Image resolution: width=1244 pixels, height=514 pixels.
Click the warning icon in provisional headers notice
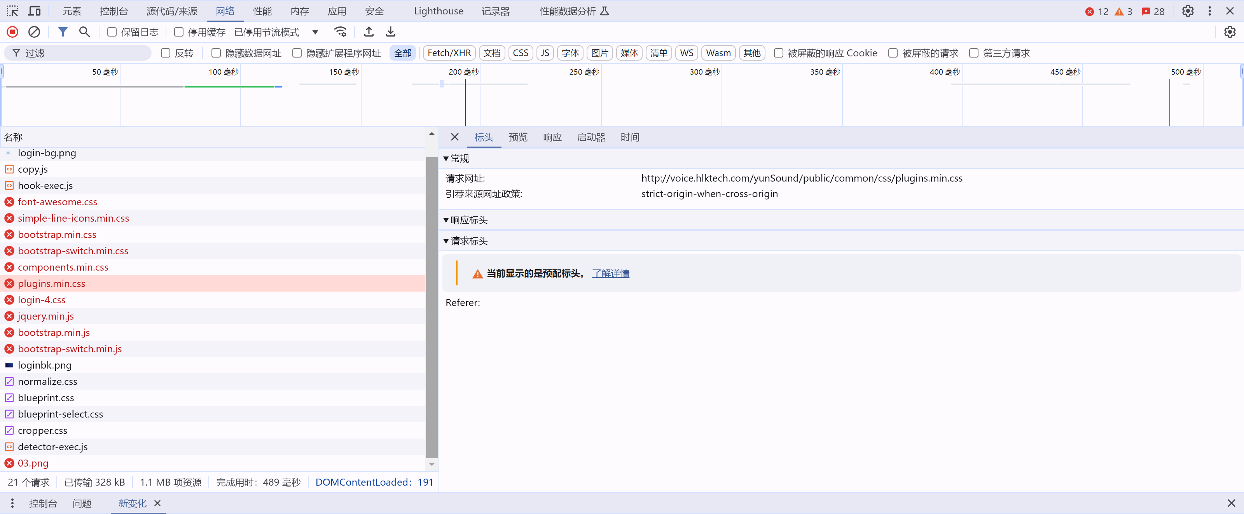pyautogui.click(x=477, y=274)
